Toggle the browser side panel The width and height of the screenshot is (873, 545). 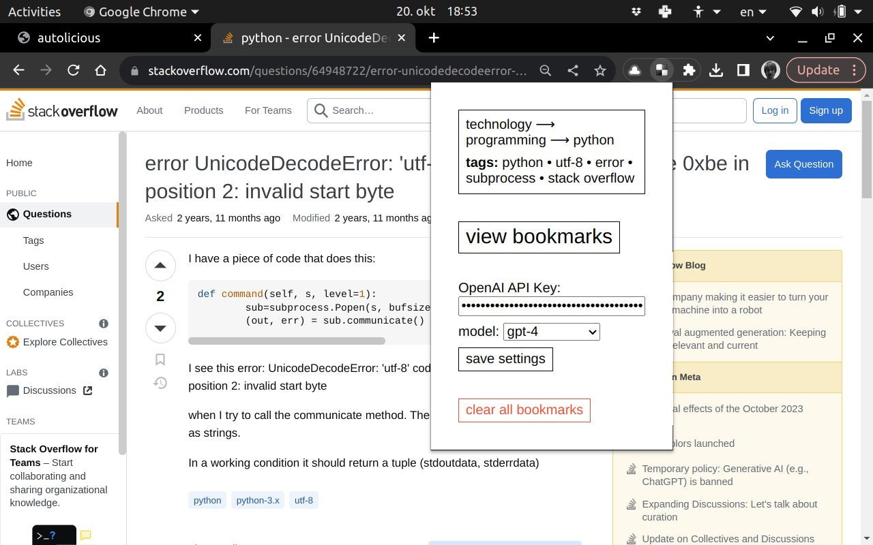[743, 70]
